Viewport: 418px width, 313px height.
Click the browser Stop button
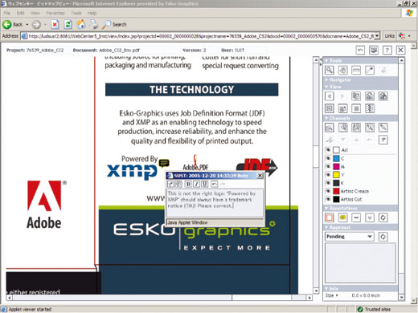55,25
